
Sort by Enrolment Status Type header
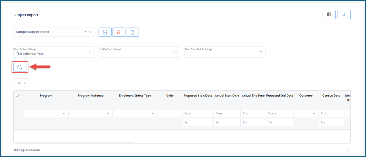135,96
